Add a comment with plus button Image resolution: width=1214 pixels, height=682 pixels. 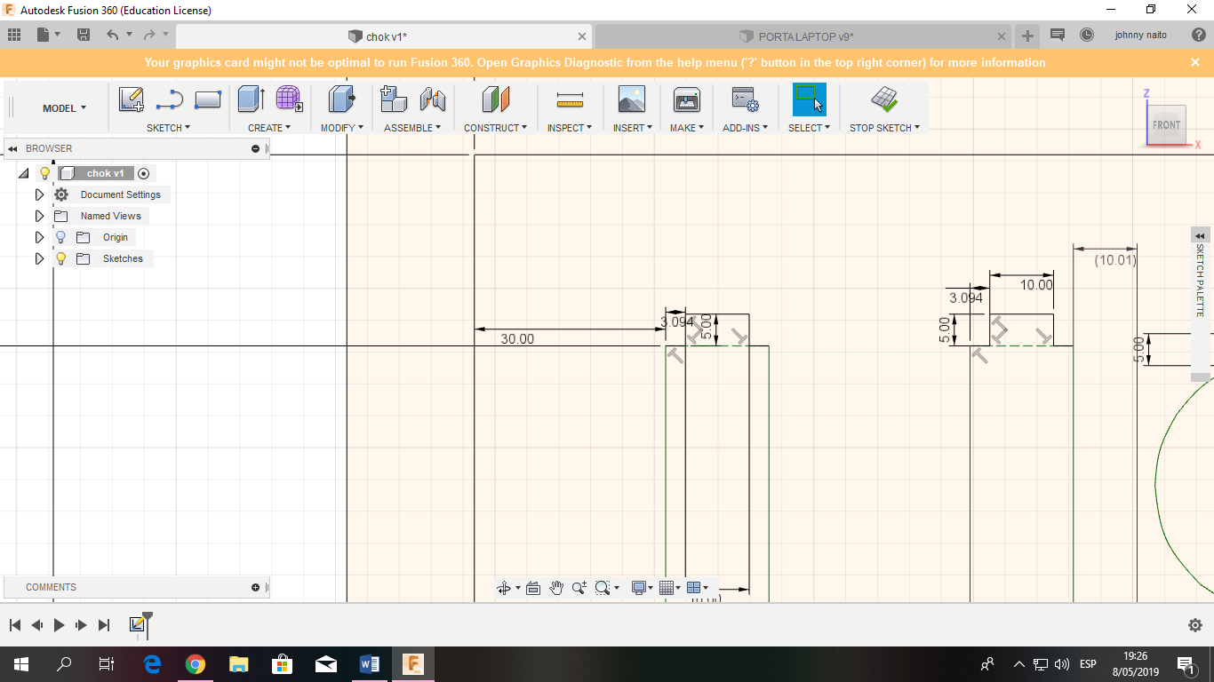[x=255, y=587]
